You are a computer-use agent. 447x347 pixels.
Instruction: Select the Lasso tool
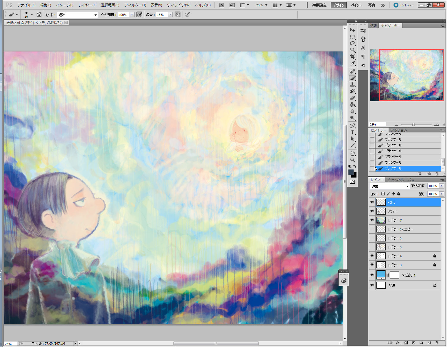(352, 43)
